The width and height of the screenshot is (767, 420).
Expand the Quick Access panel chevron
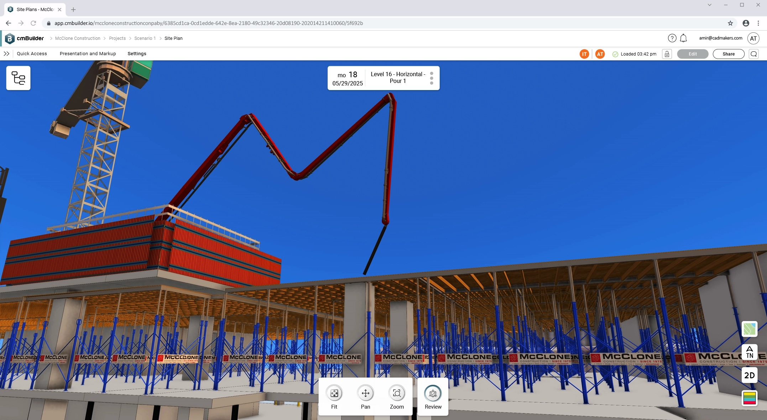click(x=6, y=54)
